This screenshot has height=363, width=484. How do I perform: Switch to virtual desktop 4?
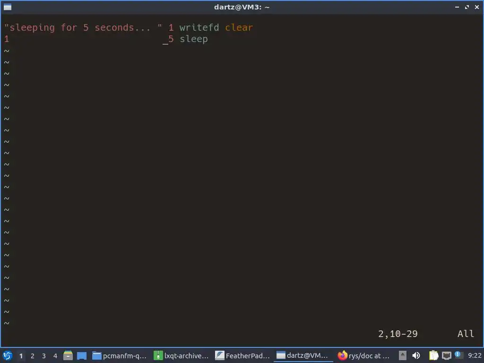[x=55, y=356]
